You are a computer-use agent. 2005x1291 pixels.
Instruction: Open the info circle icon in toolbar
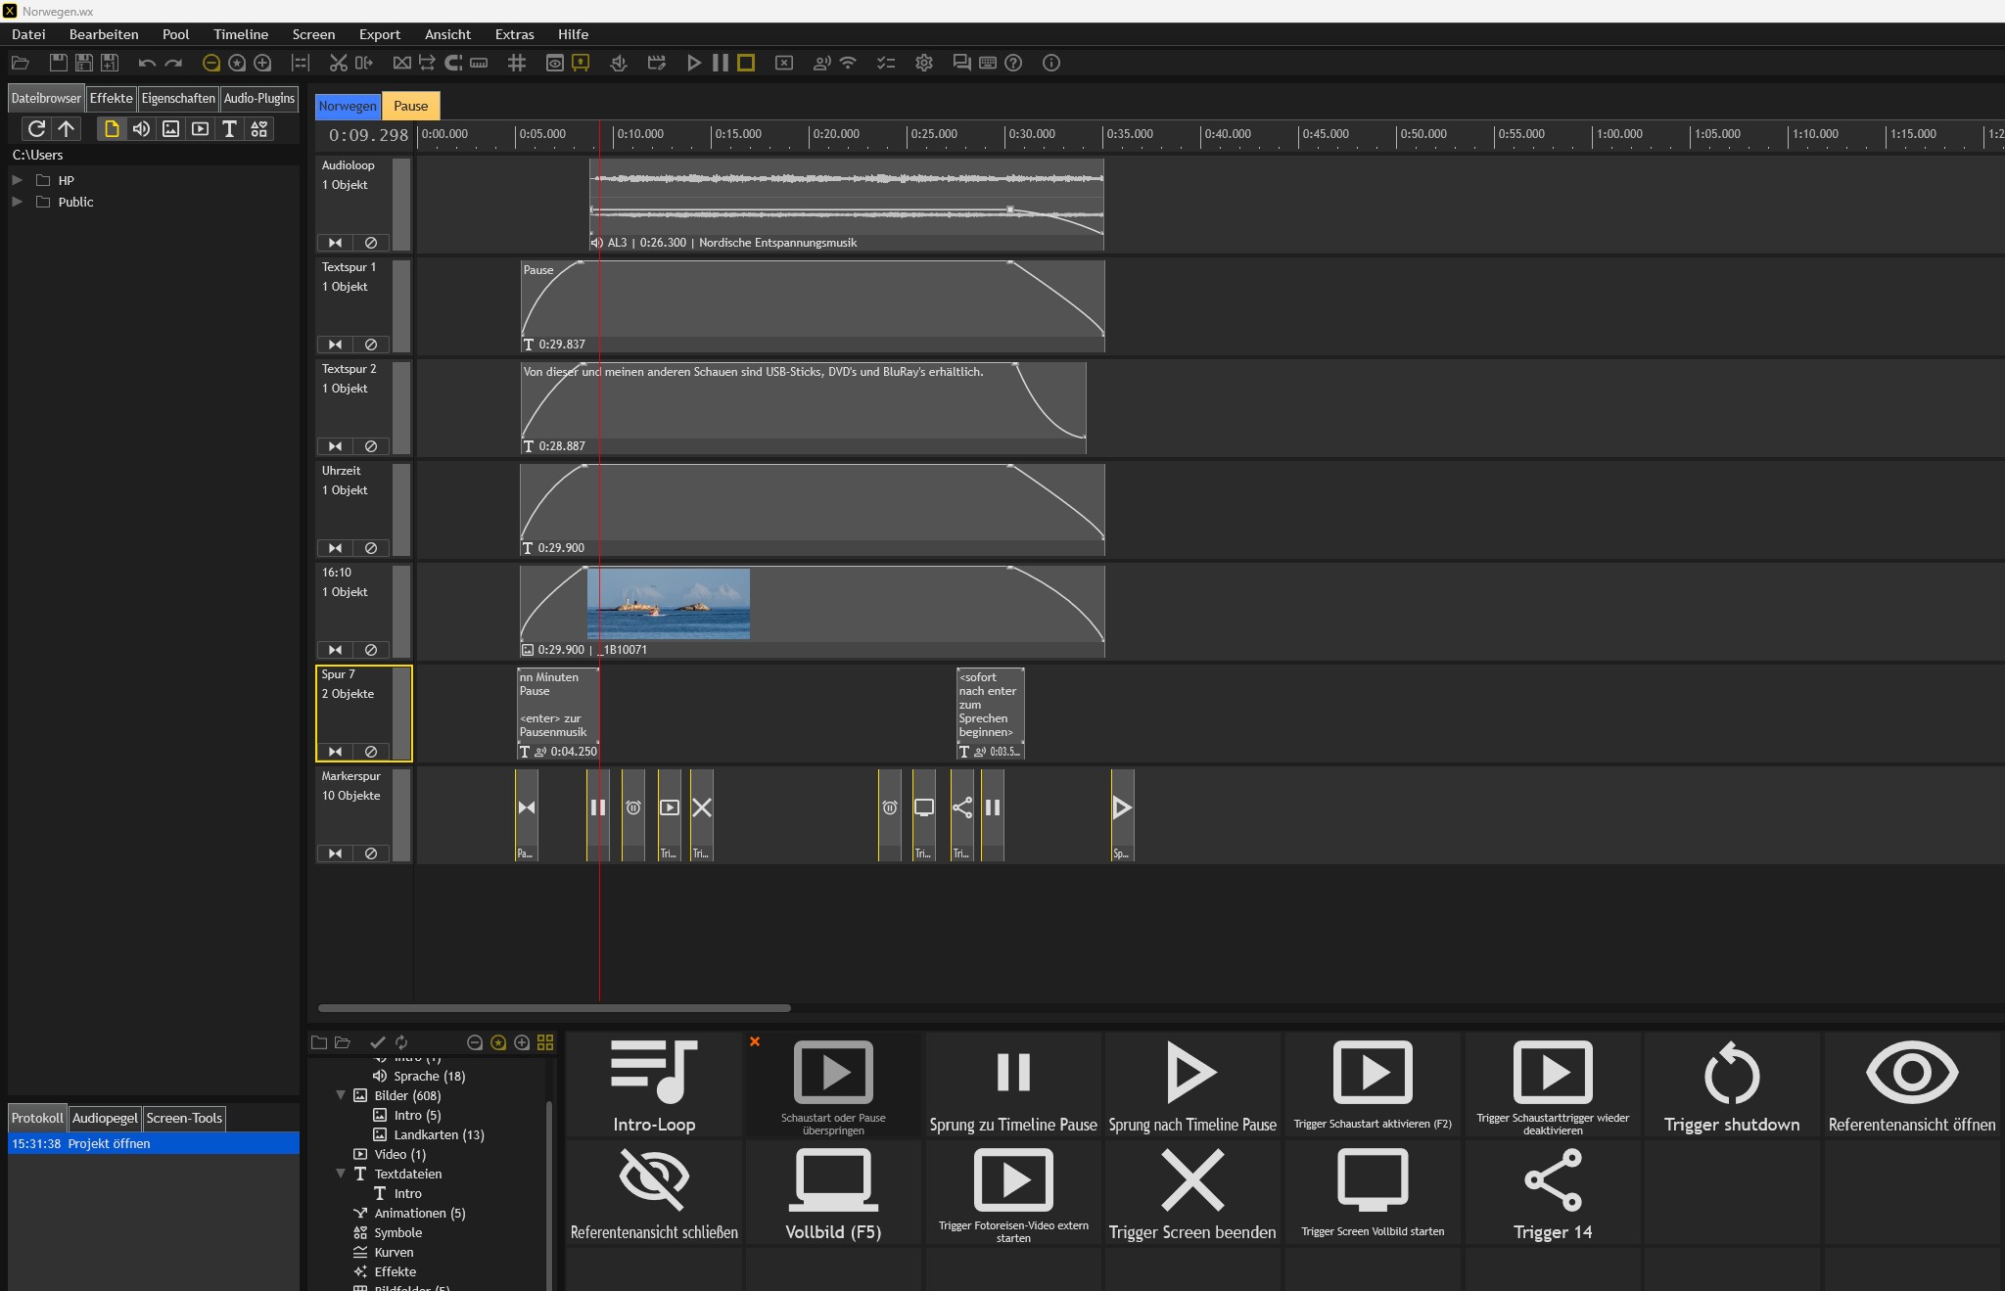pyautogui.click(x=1051, y=63)
